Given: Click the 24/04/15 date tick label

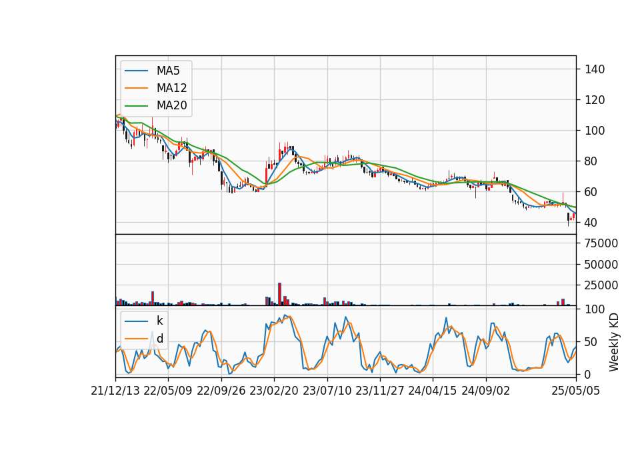Looking at the screenshot, I should tap(432, 391).
